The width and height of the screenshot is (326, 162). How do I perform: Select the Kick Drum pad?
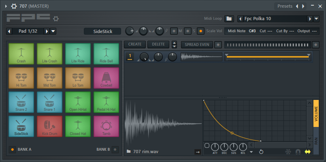pos(49,126)
